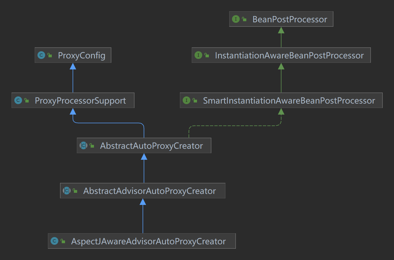Image resolution: width=394 pixels, height=260 pixels.
Task: Select the ProxyConfig class name
Action: (x=82, y=55)
